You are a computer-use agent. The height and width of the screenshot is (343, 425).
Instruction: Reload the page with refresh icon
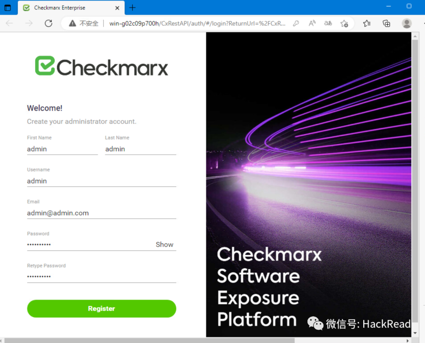pos(48,23)
